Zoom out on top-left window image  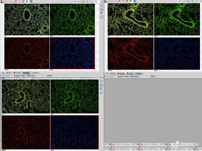91,2
